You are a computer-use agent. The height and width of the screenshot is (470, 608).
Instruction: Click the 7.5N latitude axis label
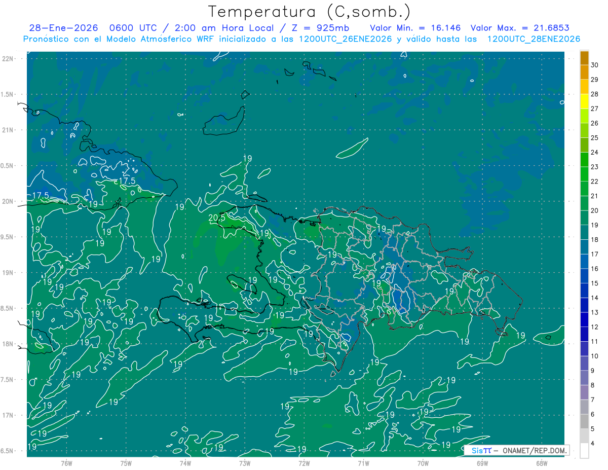(8, 380)
